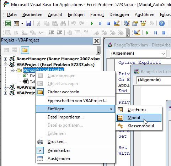Collapse the Microsoft Excel Objekte folder
This screenshot has width=171, height=166.
coord(12,70)
